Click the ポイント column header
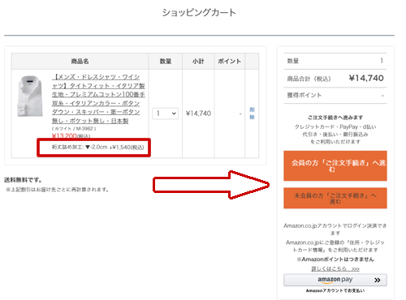The height and width of the screenshot is (300, 406). click(x=230, y=62)
